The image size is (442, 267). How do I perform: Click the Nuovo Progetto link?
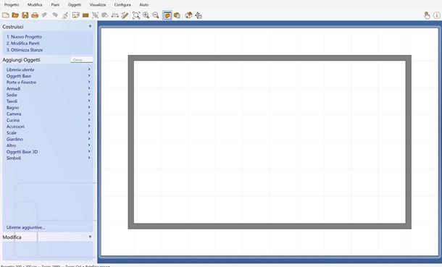click(24, 37)
